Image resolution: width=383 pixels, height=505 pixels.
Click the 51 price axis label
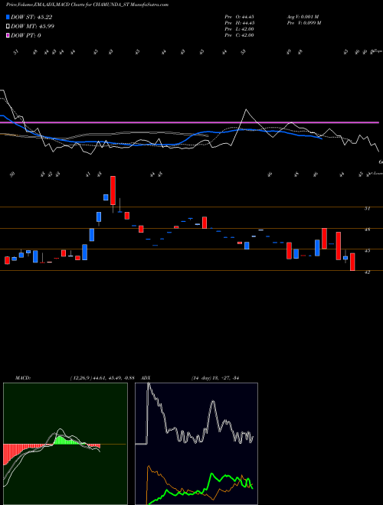[x=367, y=209]
